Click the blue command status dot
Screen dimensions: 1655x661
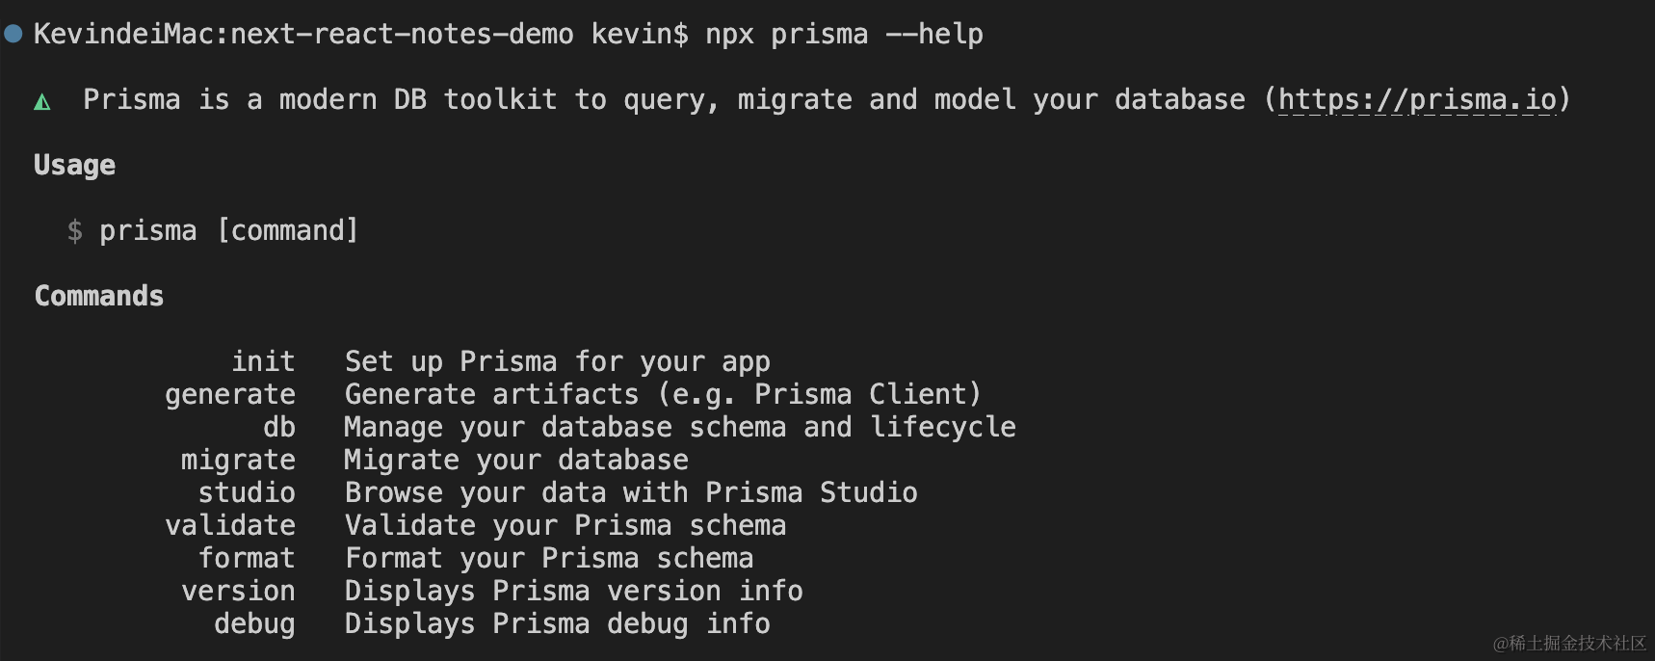click(13, 35)
